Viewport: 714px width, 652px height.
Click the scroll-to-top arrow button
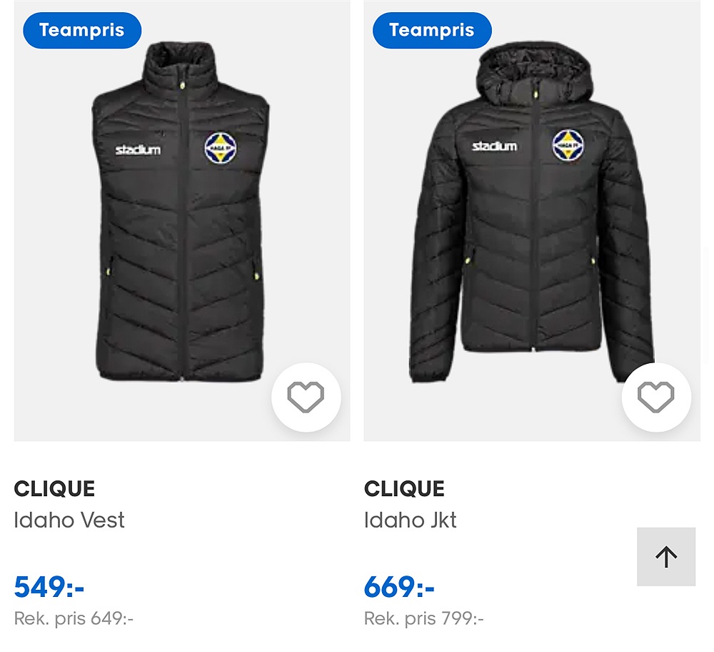665,557
